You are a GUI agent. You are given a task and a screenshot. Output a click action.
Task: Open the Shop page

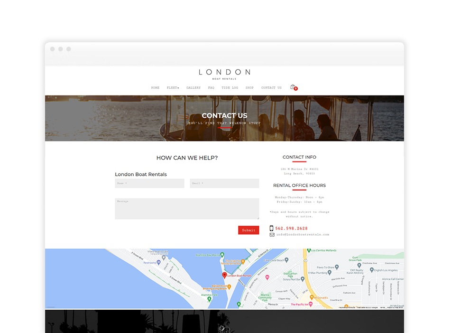coord(249,87)
